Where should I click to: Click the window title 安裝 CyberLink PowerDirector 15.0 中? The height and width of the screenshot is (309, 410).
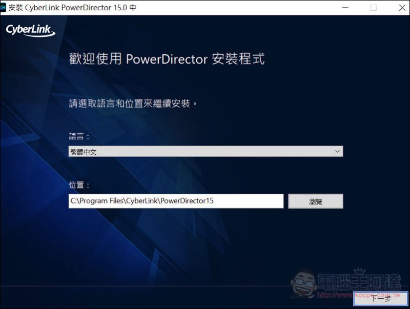click(72, 8)
